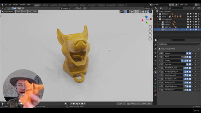Viewport: 201px width, 113px height.
Task: Open the Physics properties tab icon
Action: pyautogui.click(x=155, y=79)
